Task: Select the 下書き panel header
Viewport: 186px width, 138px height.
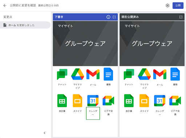Action: (85, 17)
